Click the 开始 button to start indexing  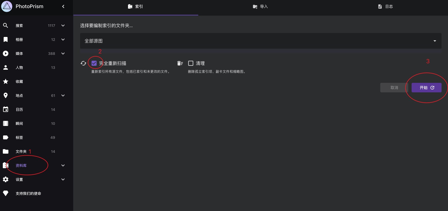[426, 88]
